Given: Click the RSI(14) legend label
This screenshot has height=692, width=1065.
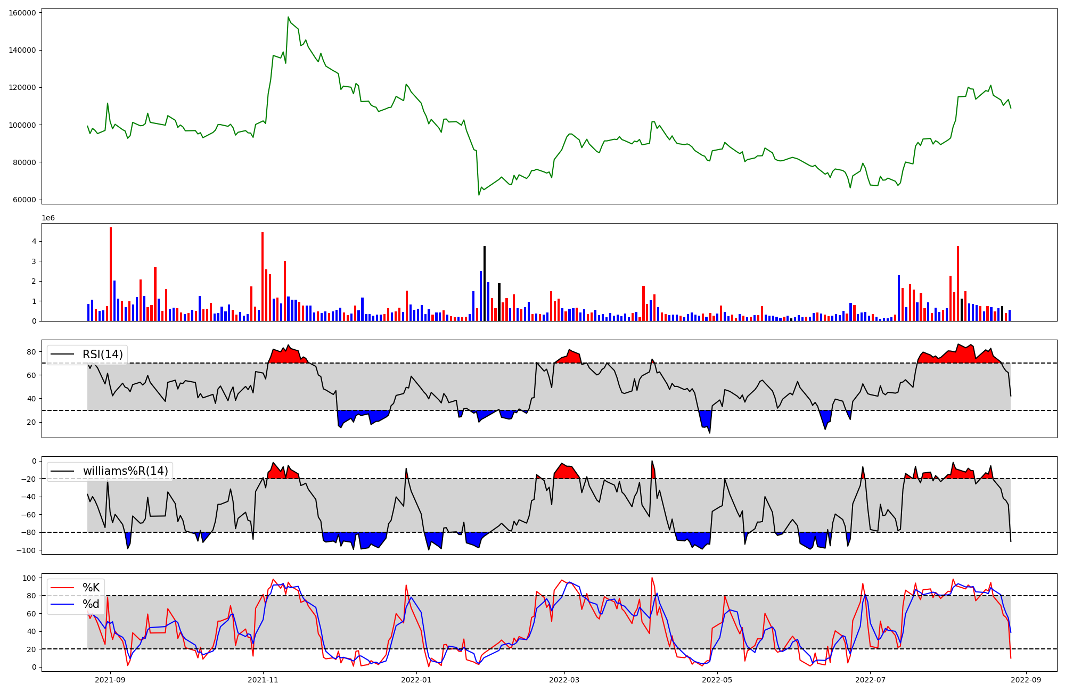Looking at the screenshot, I should tap(102, 355).
